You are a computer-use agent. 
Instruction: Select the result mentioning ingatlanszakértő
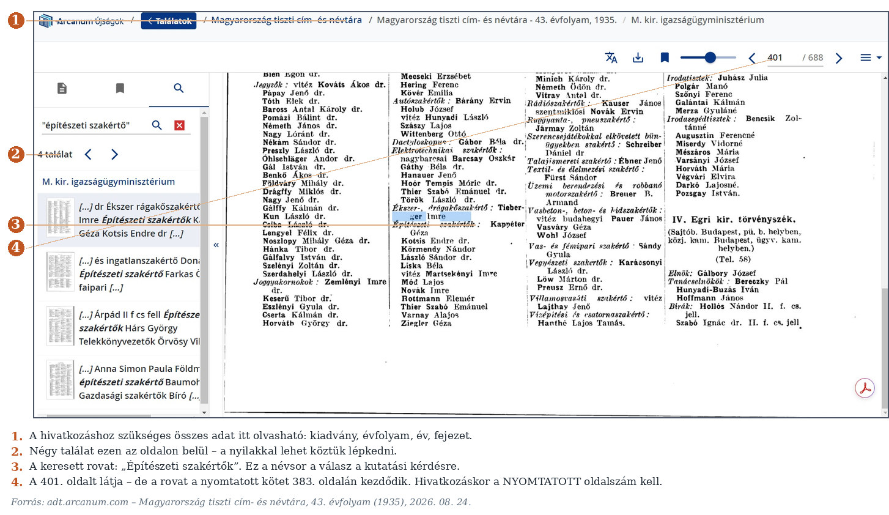119,274
